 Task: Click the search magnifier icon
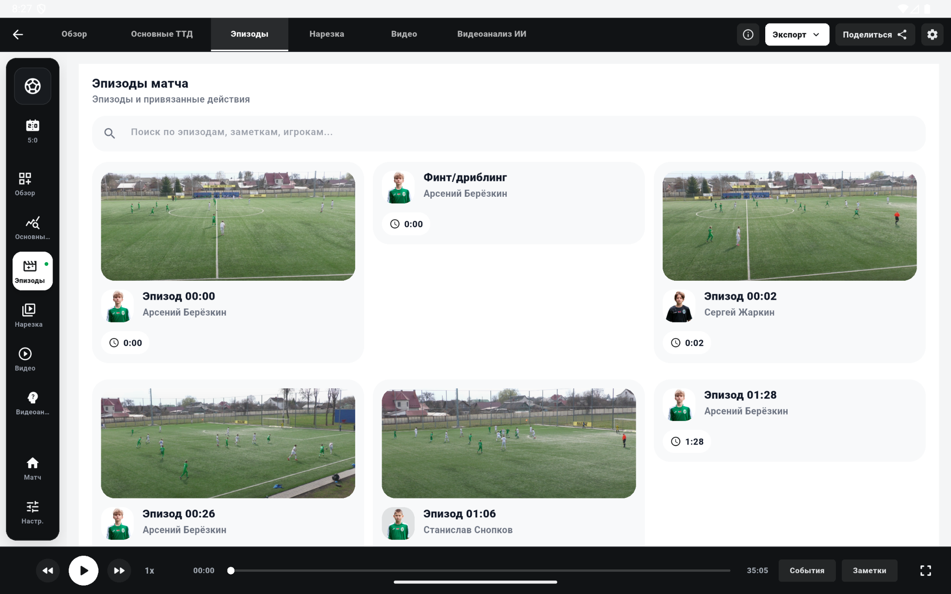tap(110, 133)
